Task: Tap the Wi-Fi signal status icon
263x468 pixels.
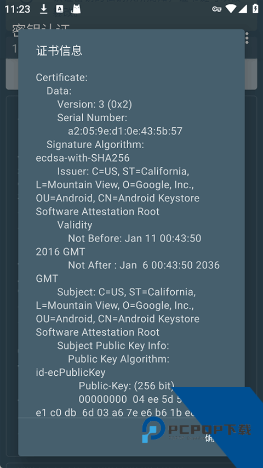Action: coord(231,9)
